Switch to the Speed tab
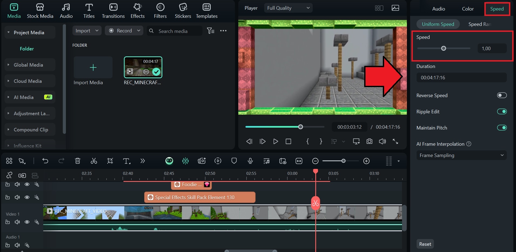This screenshot has width=516, height=252. [x=497, y=9]
